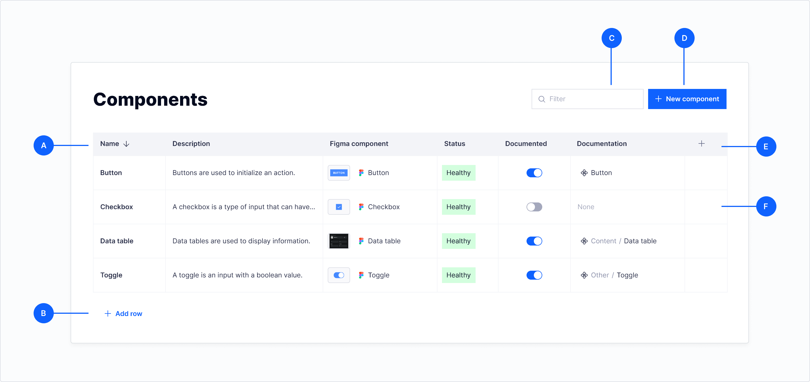Click the documentation icon beside the Button link
Screen dimensions: 810x382
(x=584, y=173)
